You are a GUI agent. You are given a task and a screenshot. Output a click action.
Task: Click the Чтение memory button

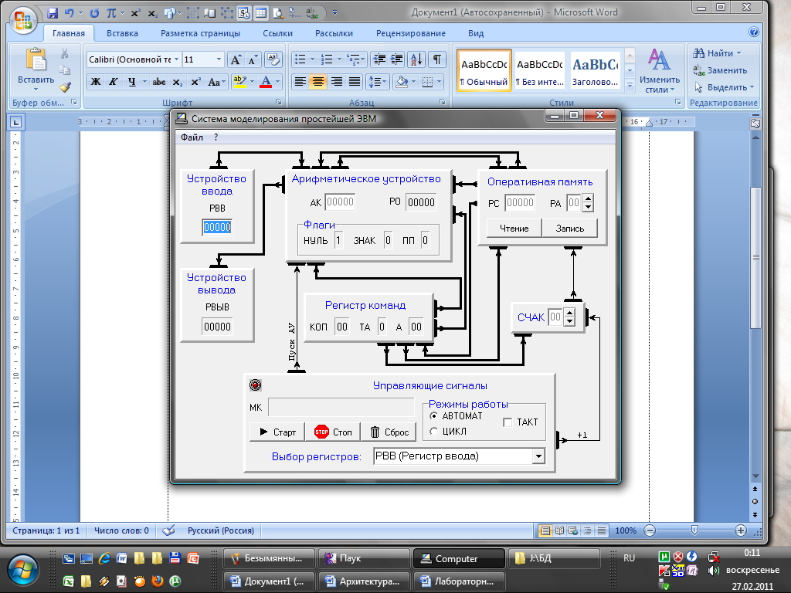tap(514, 229)
